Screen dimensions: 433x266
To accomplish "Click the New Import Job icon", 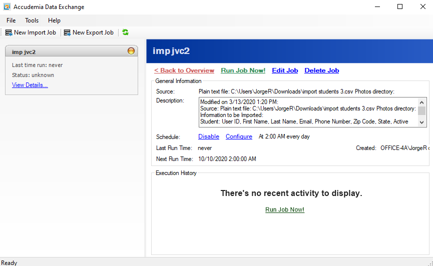I will (9, 32).
